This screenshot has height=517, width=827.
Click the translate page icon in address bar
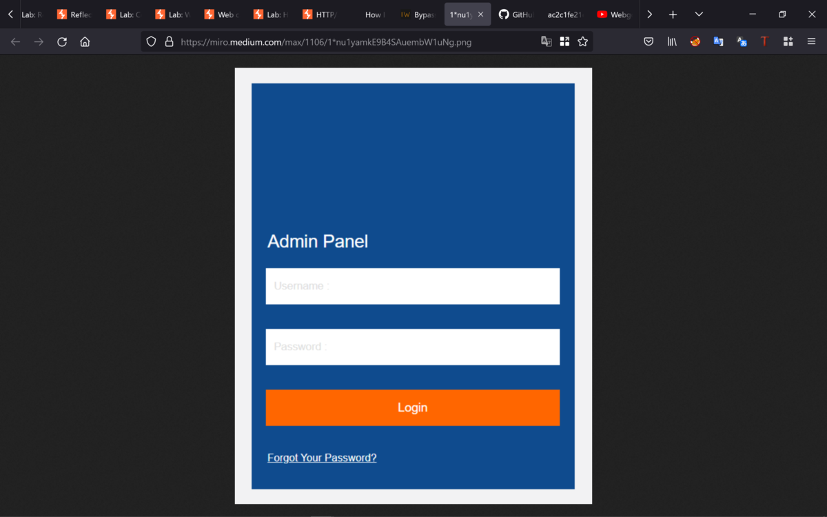[547, 42]
